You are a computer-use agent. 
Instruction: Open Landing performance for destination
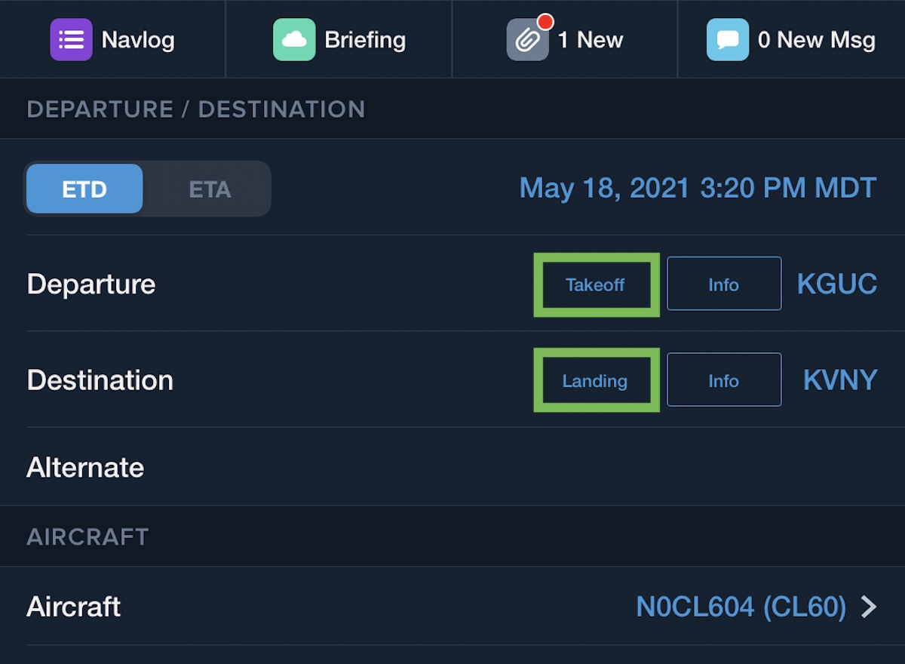tap(595, 380)
